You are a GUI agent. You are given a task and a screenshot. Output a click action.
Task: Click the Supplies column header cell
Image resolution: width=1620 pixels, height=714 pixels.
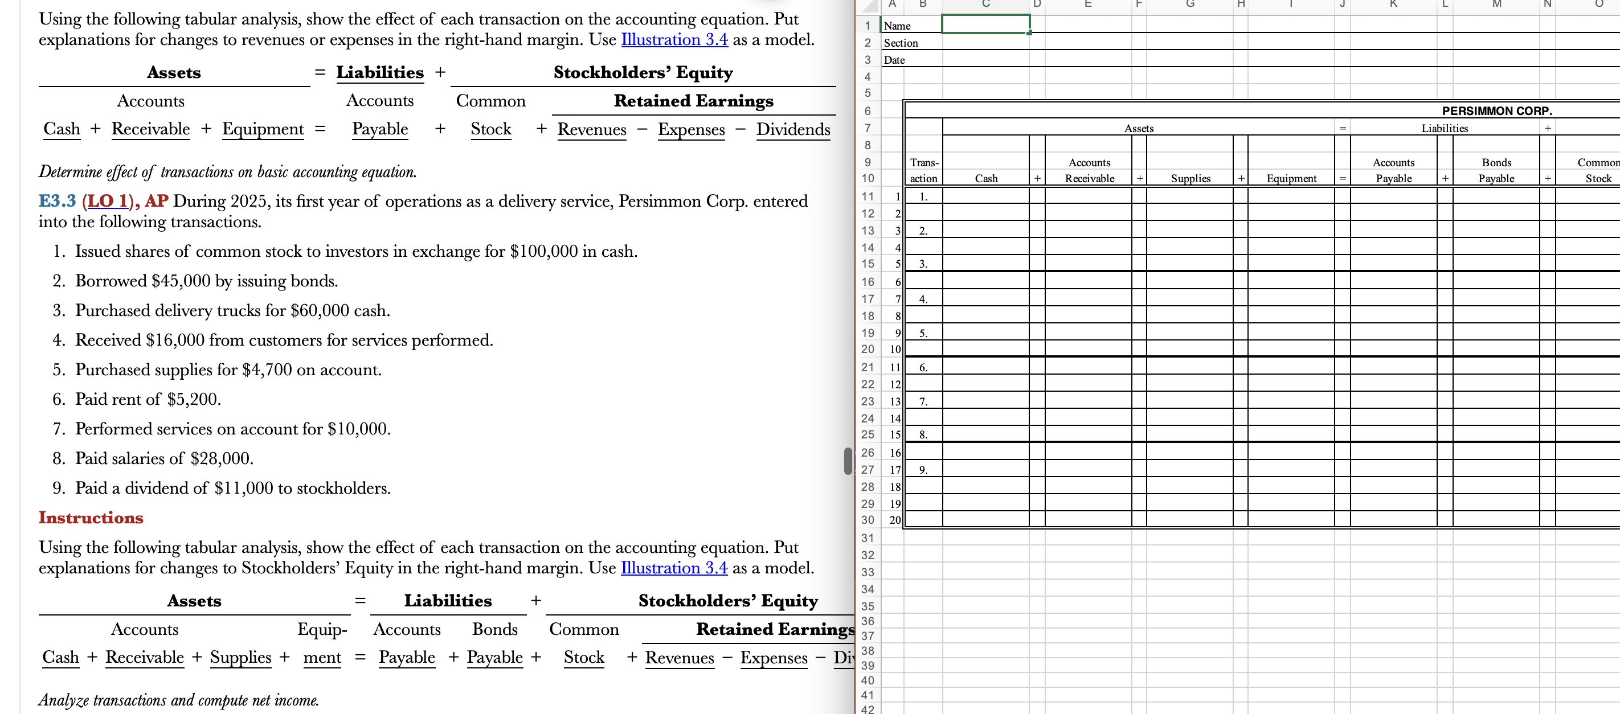point(1192,179)
